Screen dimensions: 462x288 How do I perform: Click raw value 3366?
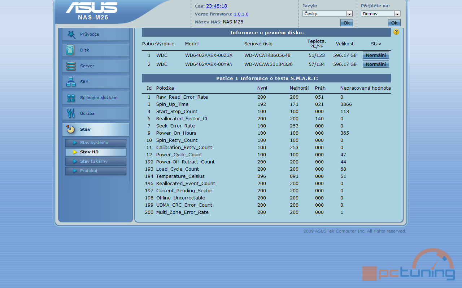tap(346, 104)
